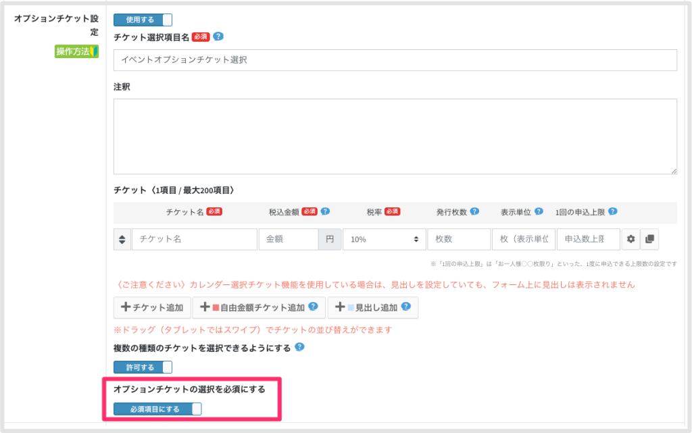The height and width of the screenshot is (433, 692).
Task: Click the 円 currency suffix label
Action: click(330, 239)
